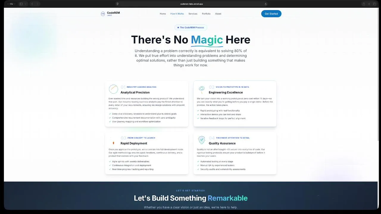This screenshot has width=381, height=214.
Task: Click checkmark beside Manual QA item
Action: coord(198,165)
